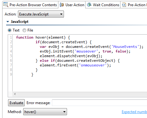Click the User Action gears icon
The height and width of the screenshot is (118, 147).
point(62,5)
